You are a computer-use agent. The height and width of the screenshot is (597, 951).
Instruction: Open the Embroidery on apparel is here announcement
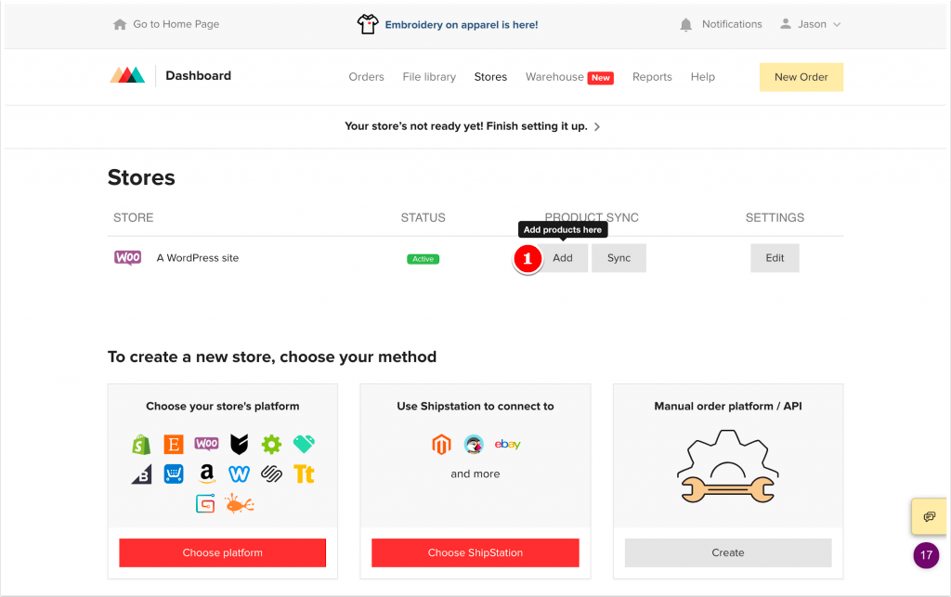461,25
